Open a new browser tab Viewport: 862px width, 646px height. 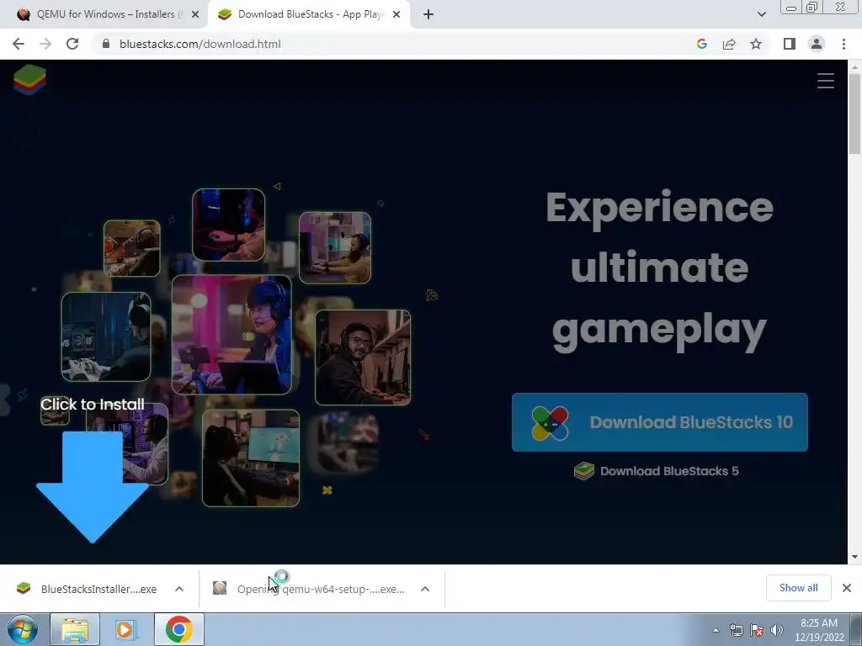pos(428,14)
